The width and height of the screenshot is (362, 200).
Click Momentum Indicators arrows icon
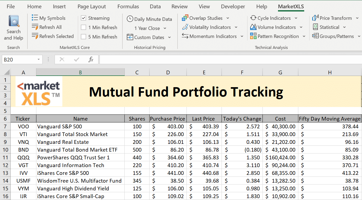click(185, 36)
